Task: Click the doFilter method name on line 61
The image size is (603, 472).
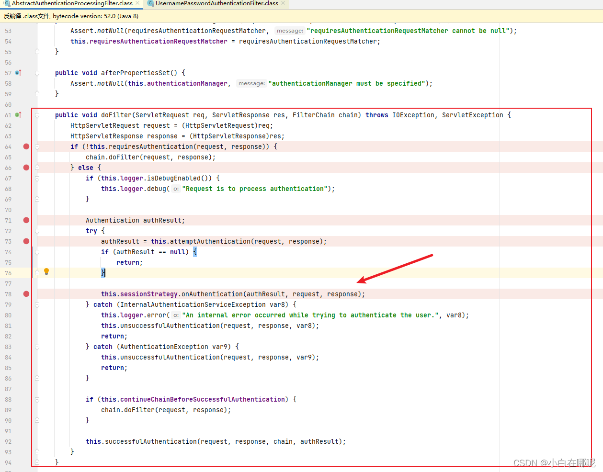Action: click(116, 115)
